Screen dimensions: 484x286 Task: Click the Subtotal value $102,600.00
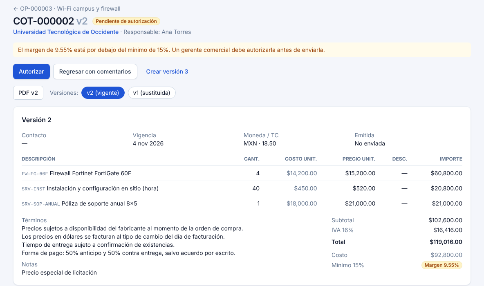tap(445, 220)
